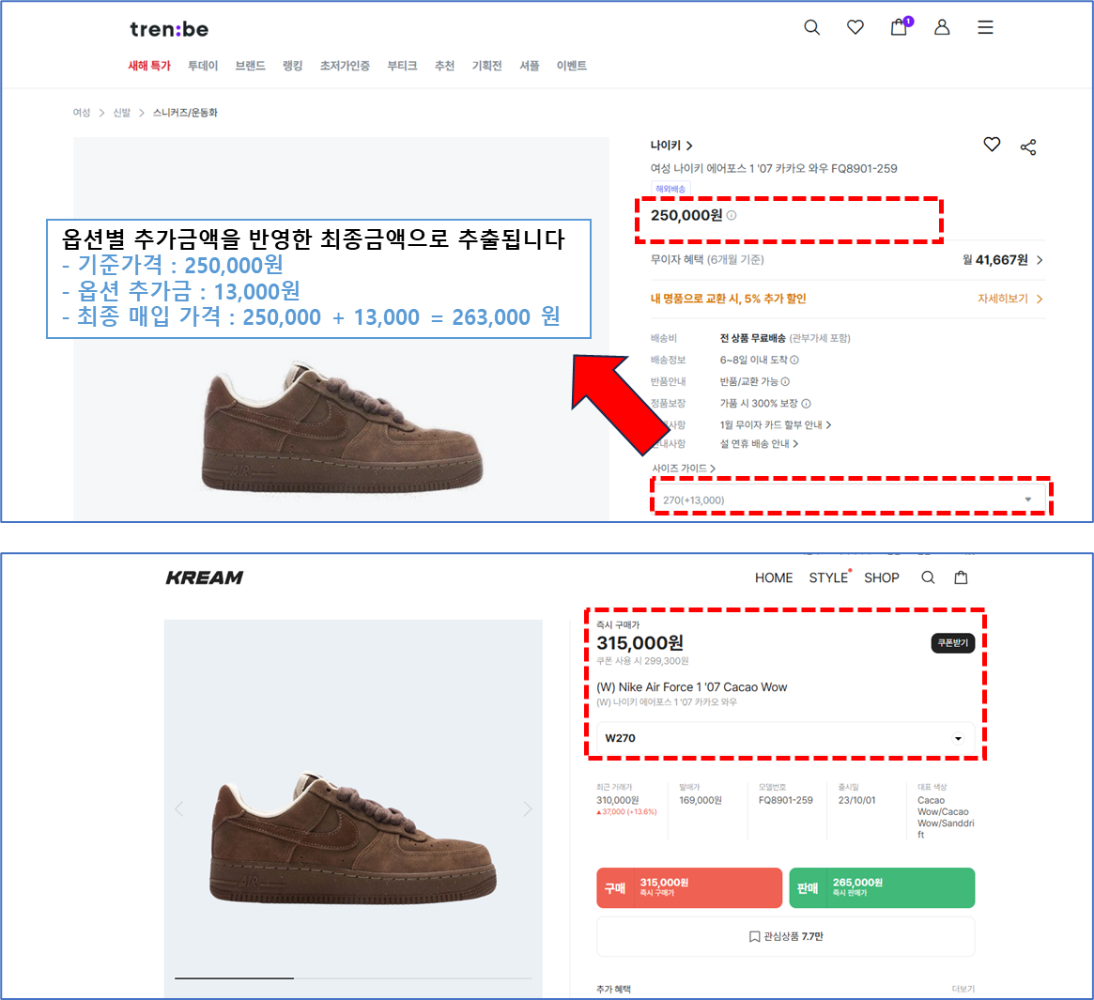
Task: Click the trenbe product shoe image
Action: point(342,427)
